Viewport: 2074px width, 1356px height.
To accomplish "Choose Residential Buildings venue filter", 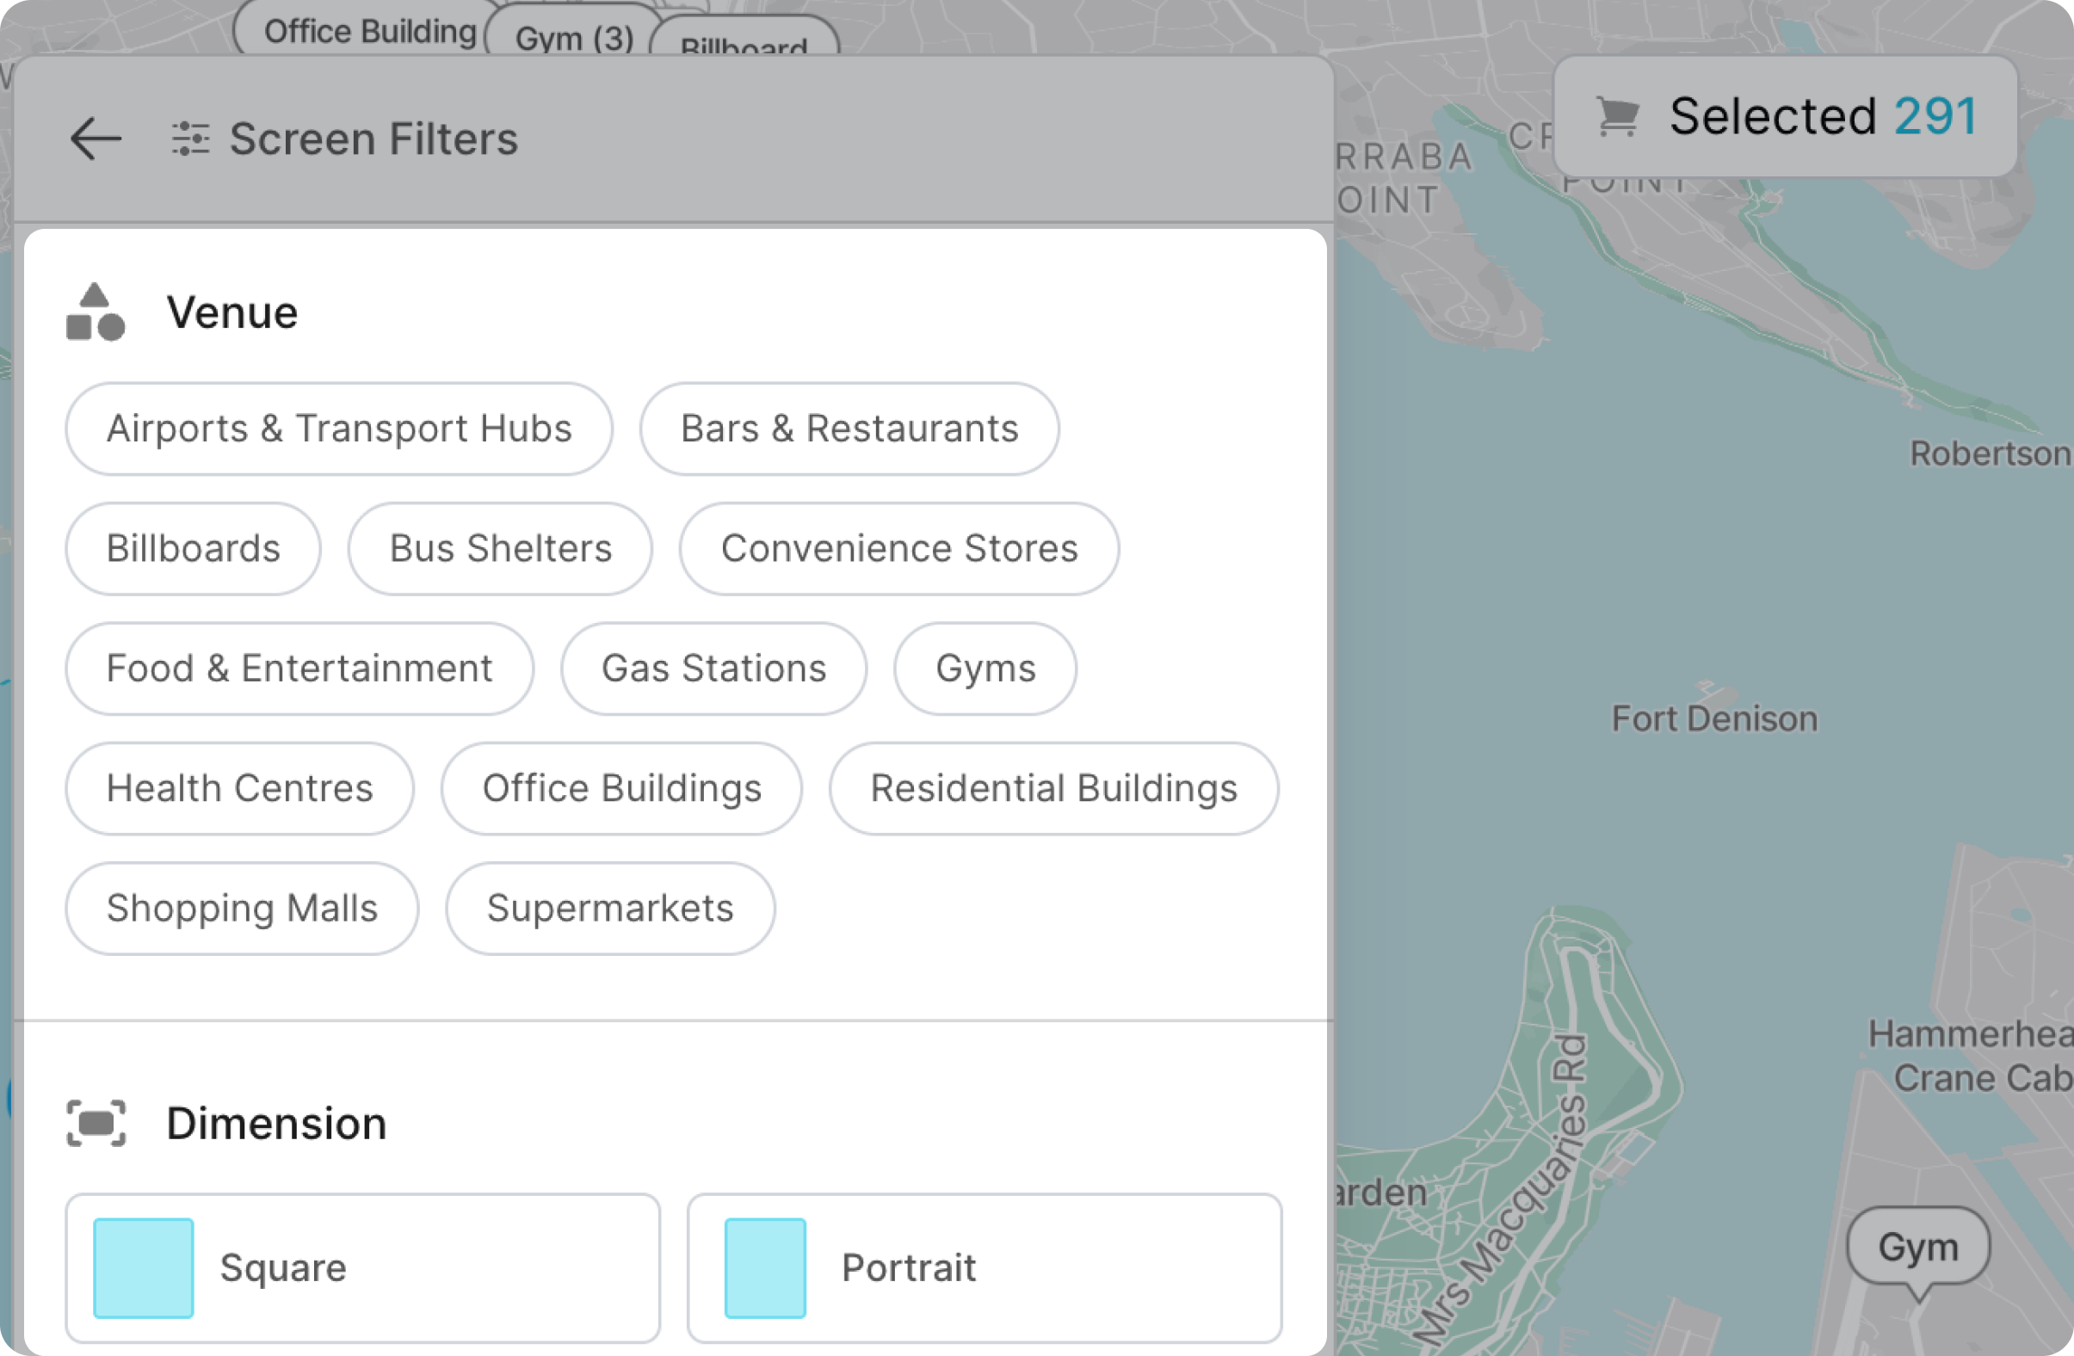I will pyautogui.click(x=1054, y=789).
